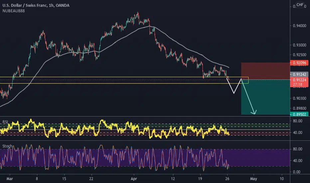Click the Stoch indicator label
Image resolution: width=310 pixels, height=183 pixels.
[x=7, y=146]
